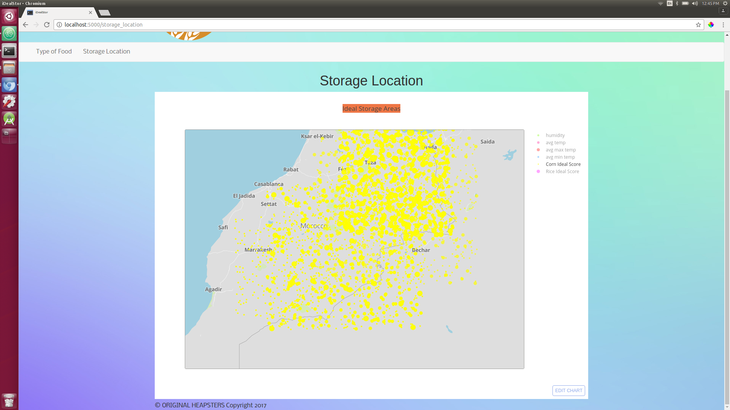Open Chromium three-dot menu
The width and height of the screenshot is (730, 410).
click(723, 25)
